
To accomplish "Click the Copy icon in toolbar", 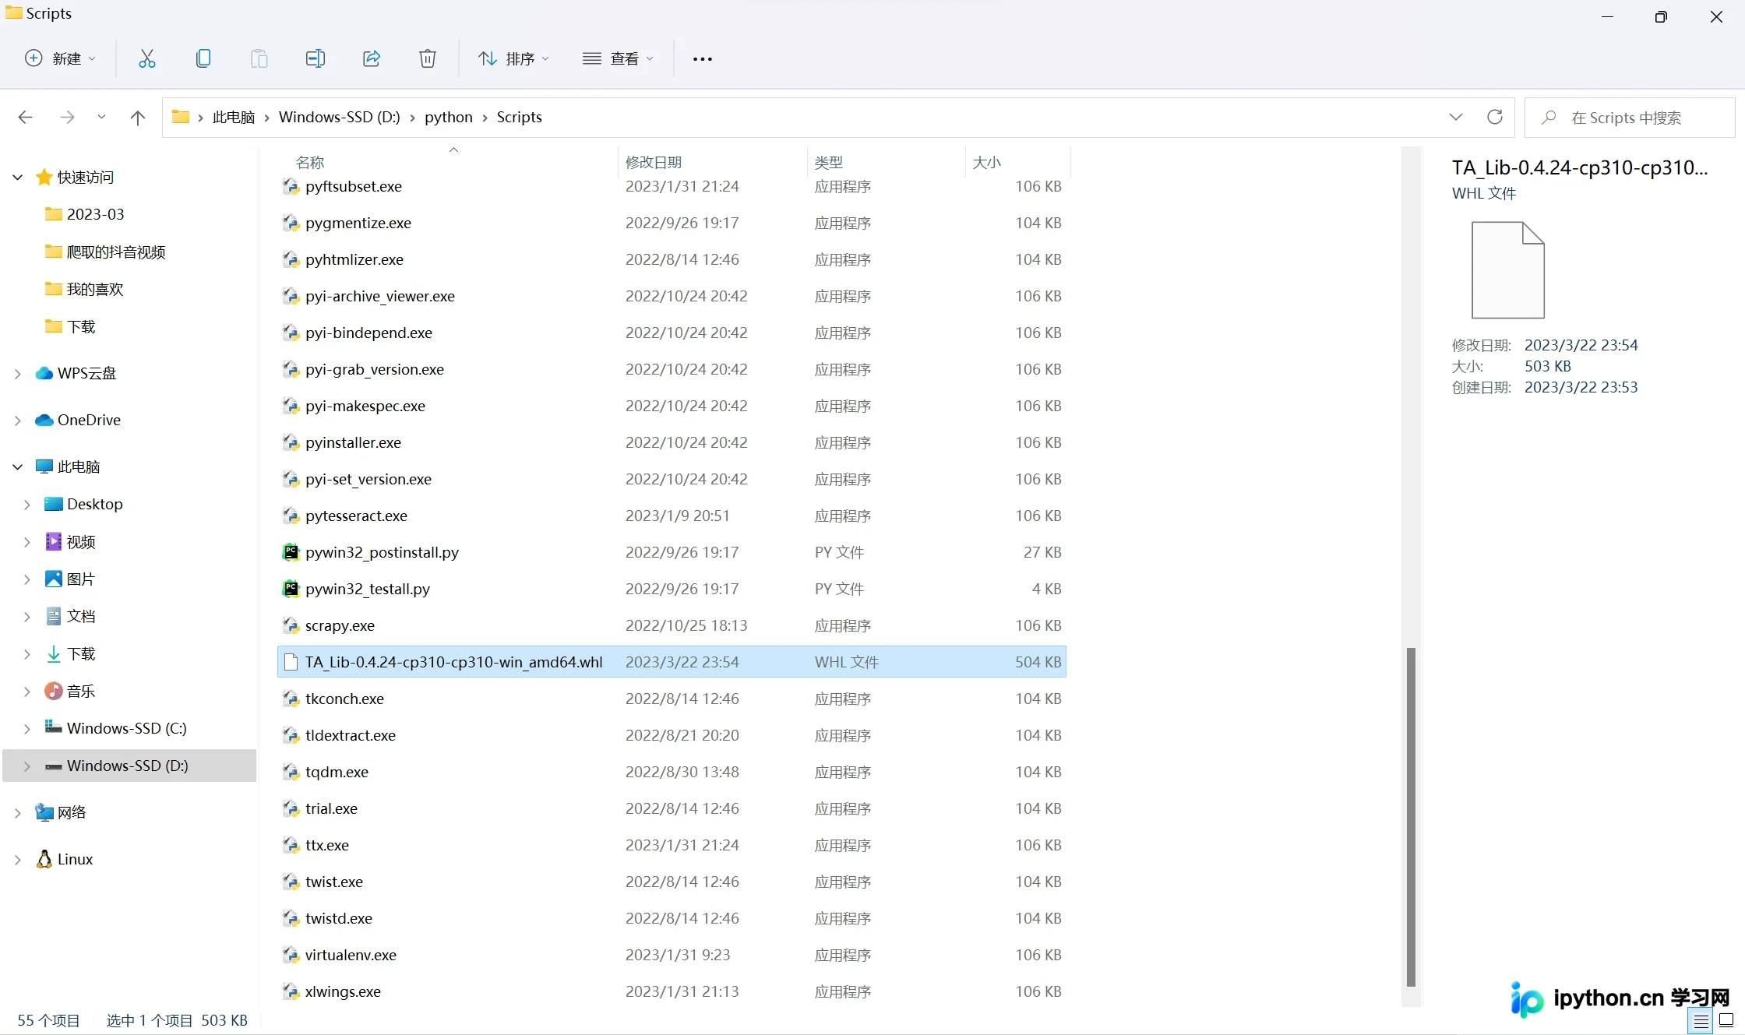I will (203, 58).
